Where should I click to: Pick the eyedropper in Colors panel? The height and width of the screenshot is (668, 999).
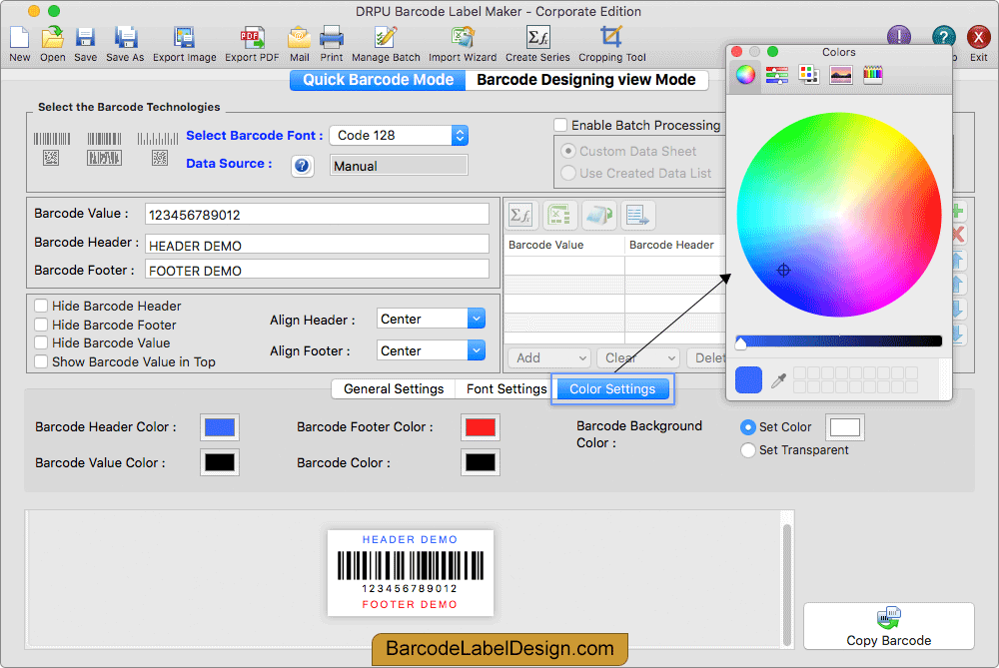coord(778,380)
